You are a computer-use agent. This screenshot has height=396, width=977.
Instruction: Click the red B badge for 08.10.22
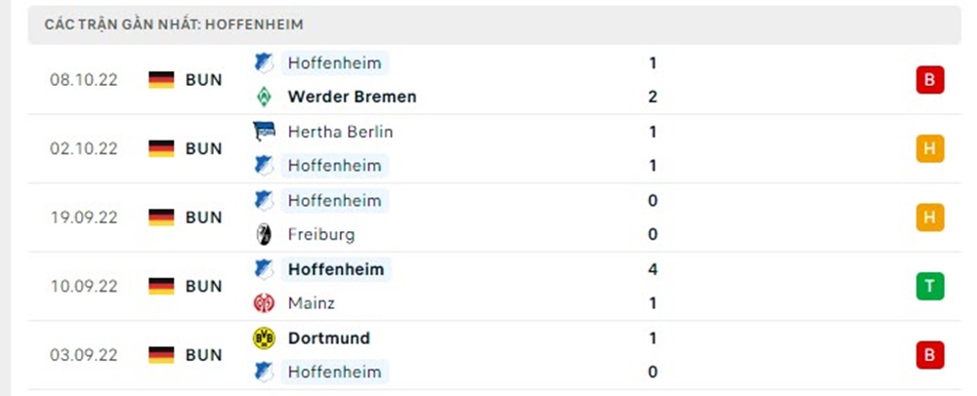point(929,80)
